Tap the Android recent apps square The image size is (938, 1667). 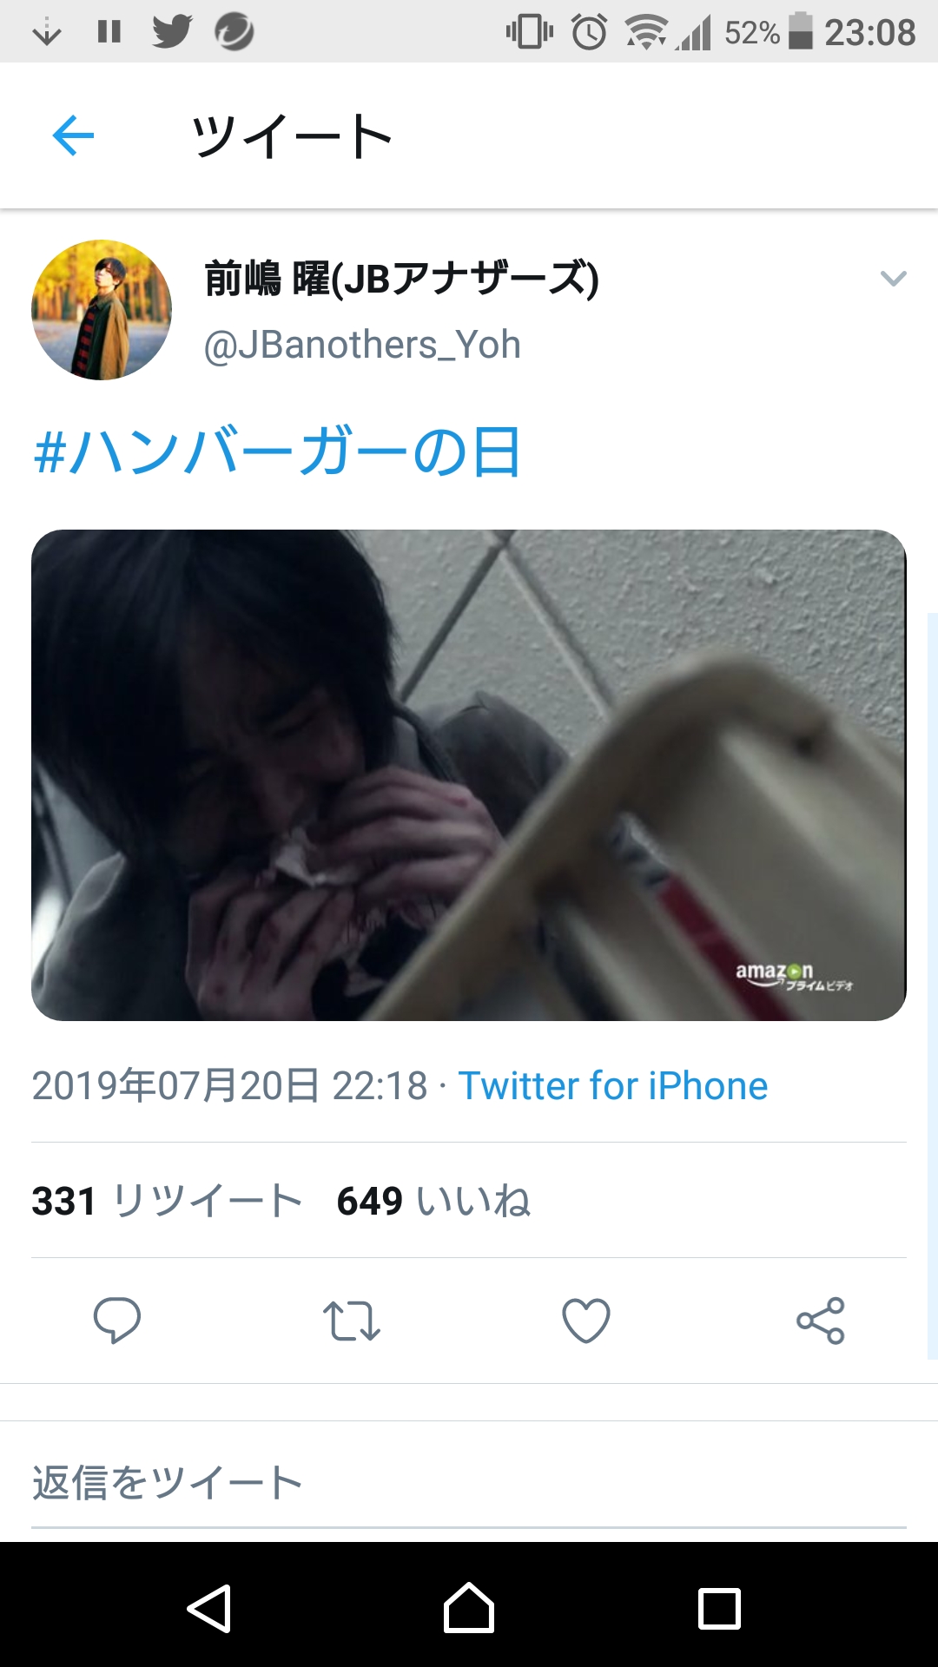720,1609
